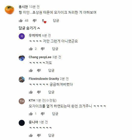
Task: Open Chang yeopLee's channel name link
Action: coord(40,57)
